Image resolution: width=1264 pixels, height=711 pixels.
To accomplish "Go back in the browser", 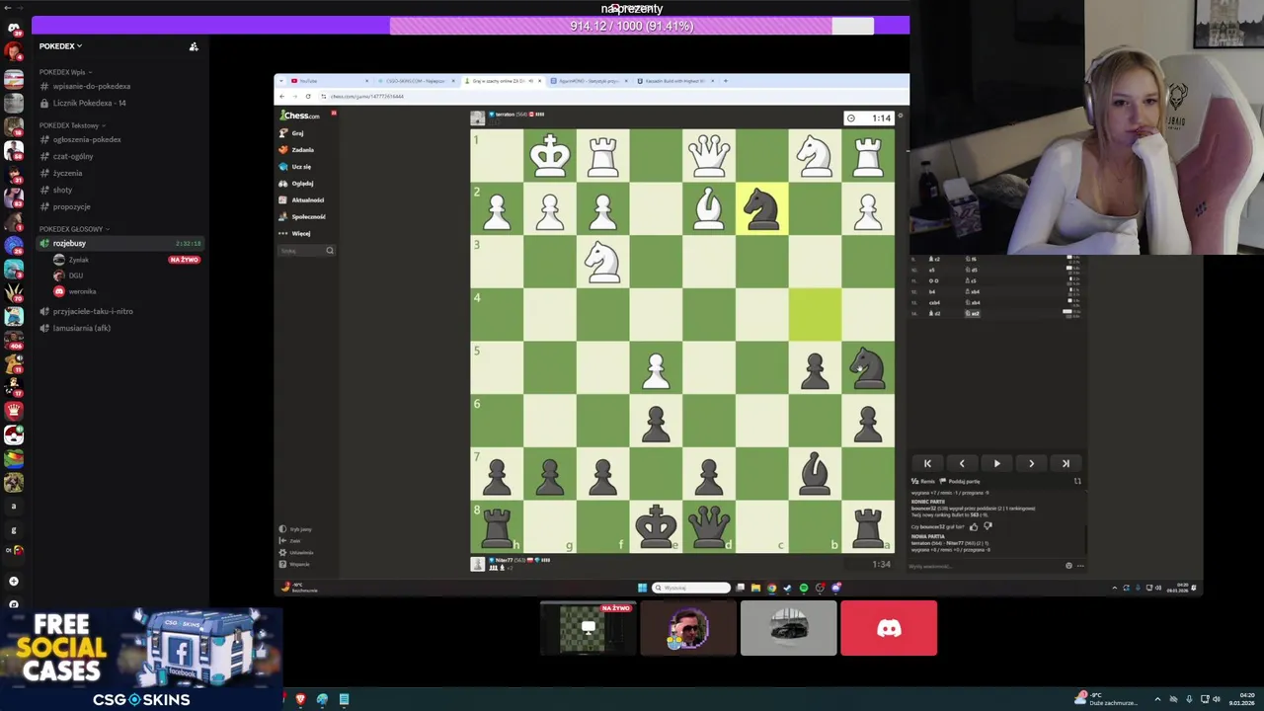I will [x=282, y=96].
